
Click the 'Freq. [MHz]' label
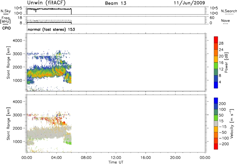pyautogui.click(x=6, y=20)
